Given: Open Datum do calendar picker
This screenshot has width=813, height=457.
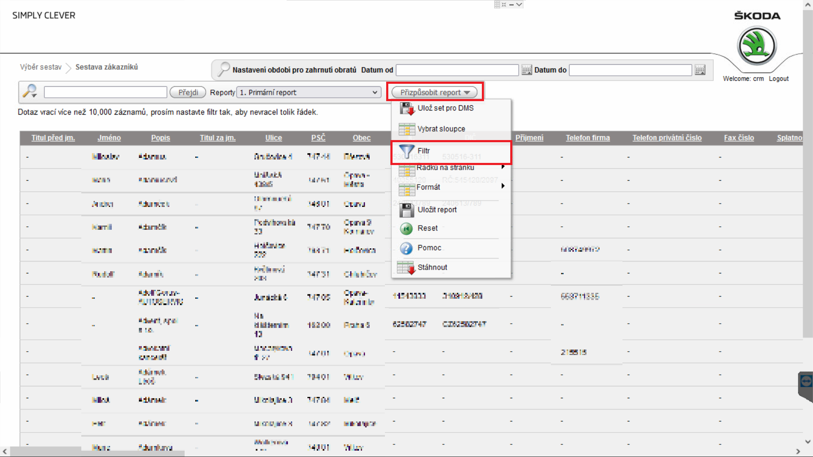Looking at the screenshot, I should [x=700, y=70].
